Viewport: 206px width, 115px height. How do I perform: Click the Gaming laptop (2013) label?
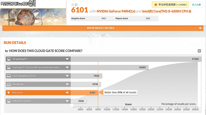click(x=24, y=76)
